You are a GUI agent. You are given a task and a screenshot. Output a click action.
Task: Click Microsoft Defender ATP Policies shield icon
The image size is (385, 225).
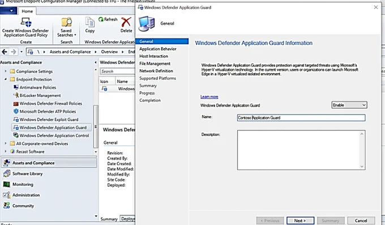[x=16, y=112]
